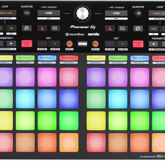Enable BEAT SYNC on the right deck

pyautogui.click(x=123, y=28)
